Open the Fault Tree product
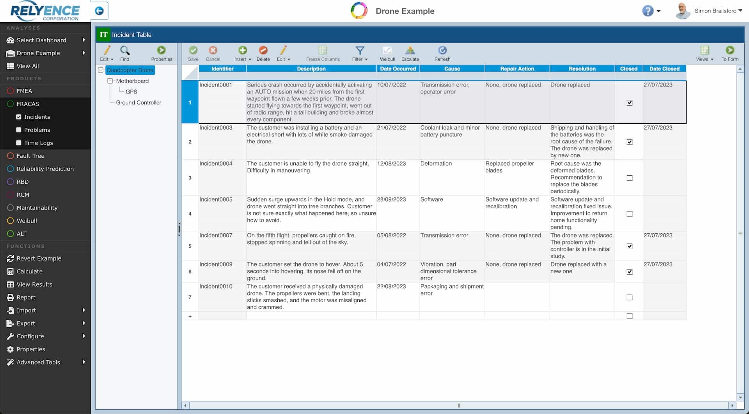Image resolution: width=749 pixels, height=414 pixels. click(30, 156)
